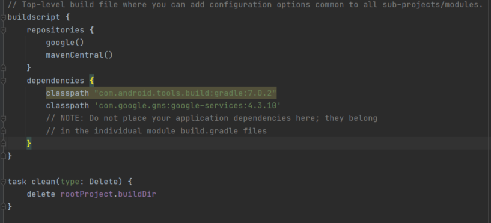The image size is (491, 223).
Task: Click classpath before the gradle:7.0.2 string
Action: (67, 93)
